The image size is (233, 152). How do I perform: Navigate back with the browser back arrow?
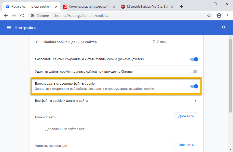[x=6, y=16]
